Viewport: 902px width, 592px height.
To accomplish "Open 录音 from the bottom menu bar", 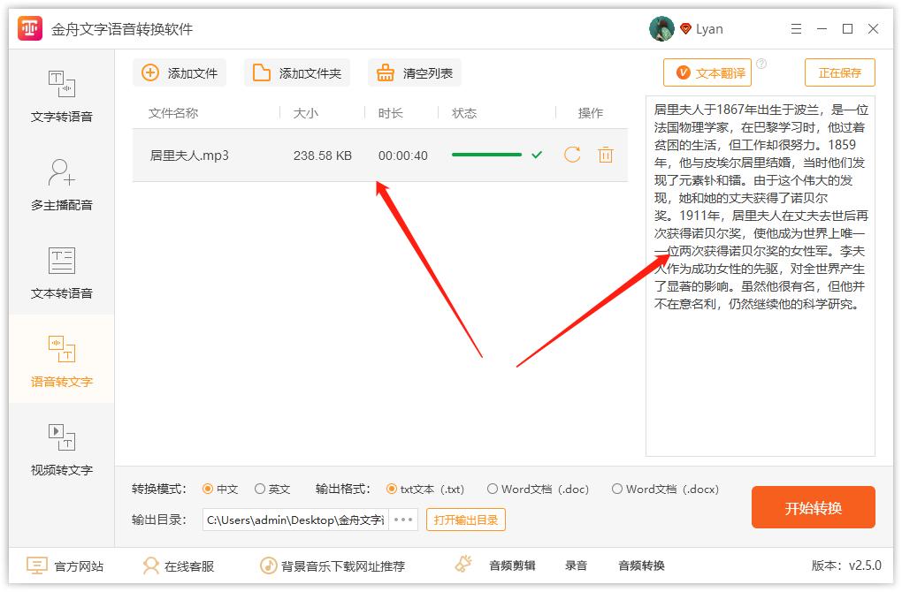I will tap(575, 565).
